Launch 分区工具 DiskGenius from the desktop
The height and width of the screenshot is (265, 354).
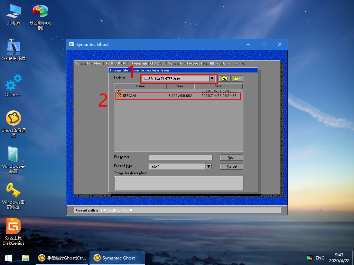(13, 232)
